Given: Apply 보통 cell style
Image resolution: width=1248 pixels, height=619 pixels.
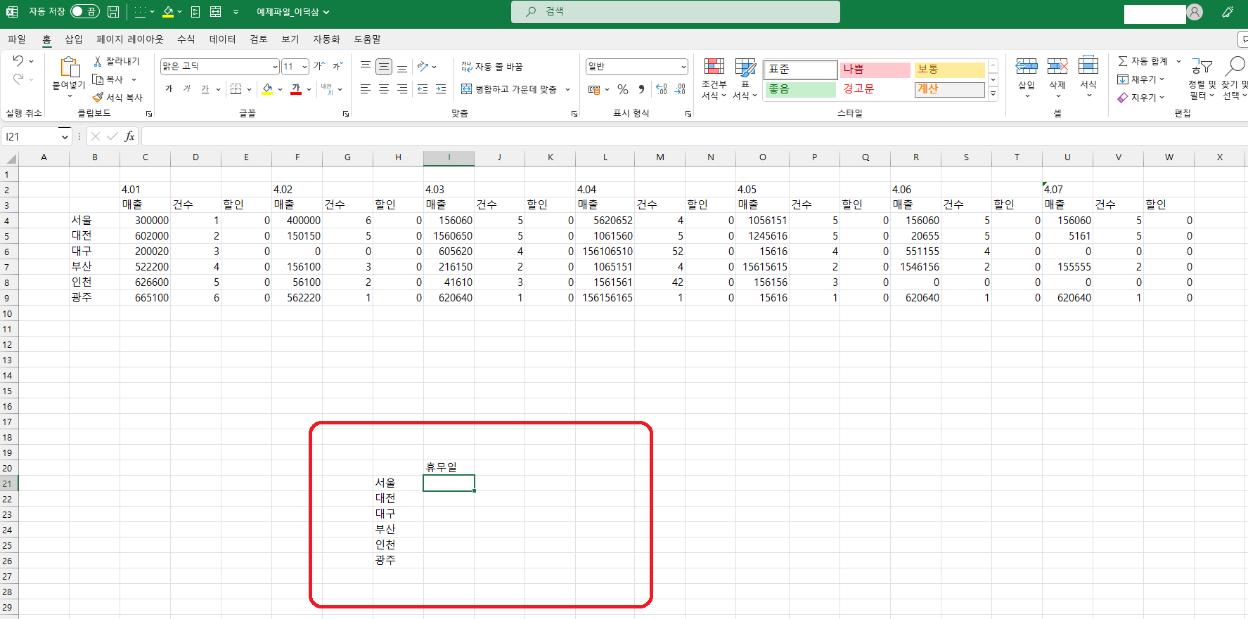Looking at the screenshot, I should point(949,69).
